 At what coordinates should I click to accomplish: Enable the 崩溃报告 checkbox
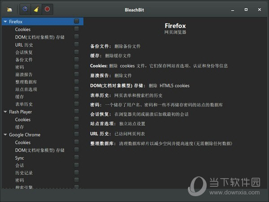click(77, 74)
